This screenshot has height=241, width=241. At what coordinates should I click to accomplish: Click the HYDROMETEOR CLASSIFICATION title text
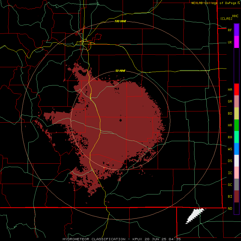(94, 239)
